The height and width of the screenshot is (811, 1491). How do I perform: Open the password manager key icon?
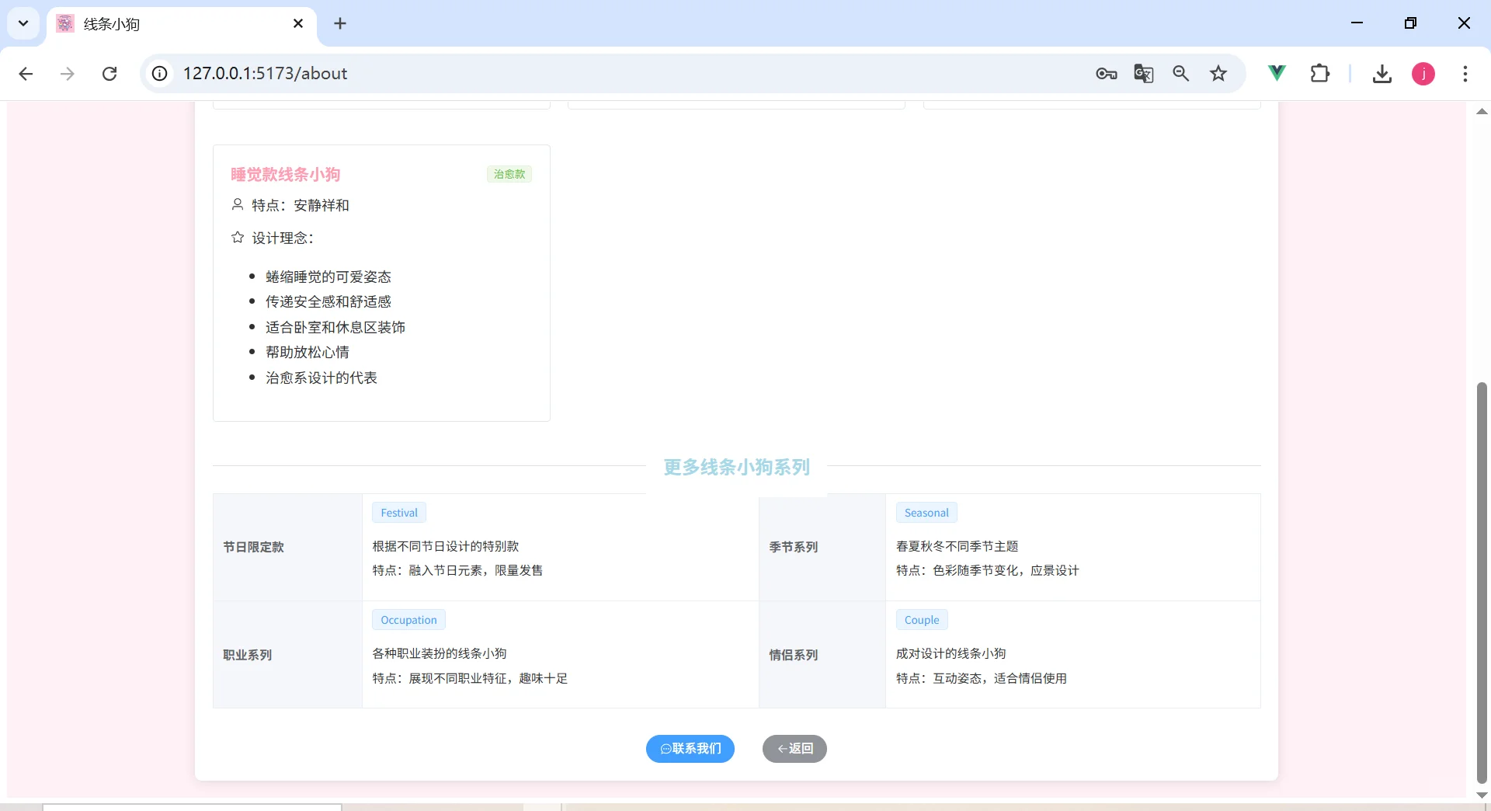[1106, 74]
